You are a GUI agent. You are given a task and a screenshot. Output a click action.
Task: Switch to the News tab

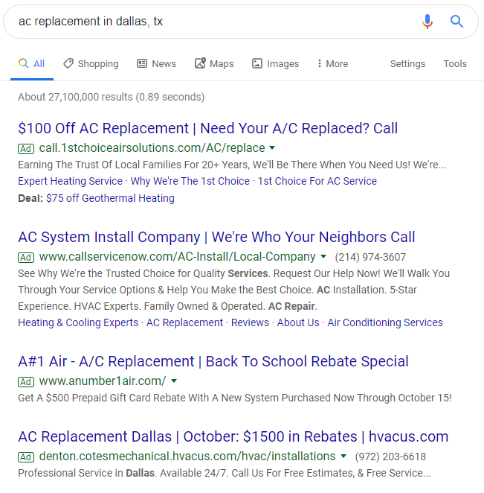pos(156,64)
